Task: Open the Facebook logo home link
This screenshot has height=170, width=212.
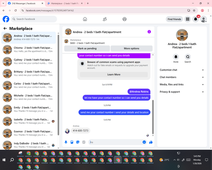Action: (x=6, y=19)
